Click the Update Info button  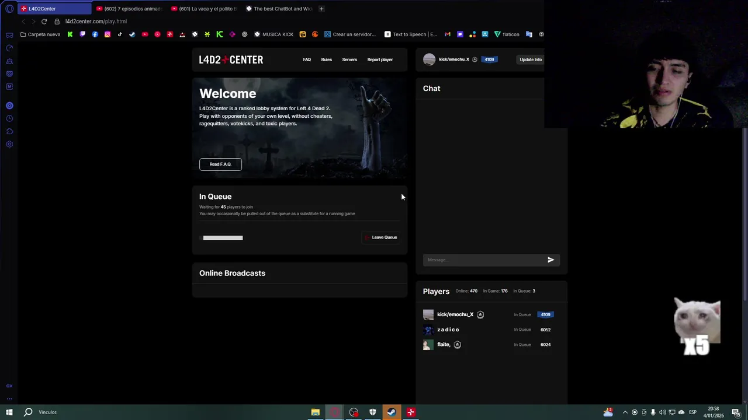[531, 60]
